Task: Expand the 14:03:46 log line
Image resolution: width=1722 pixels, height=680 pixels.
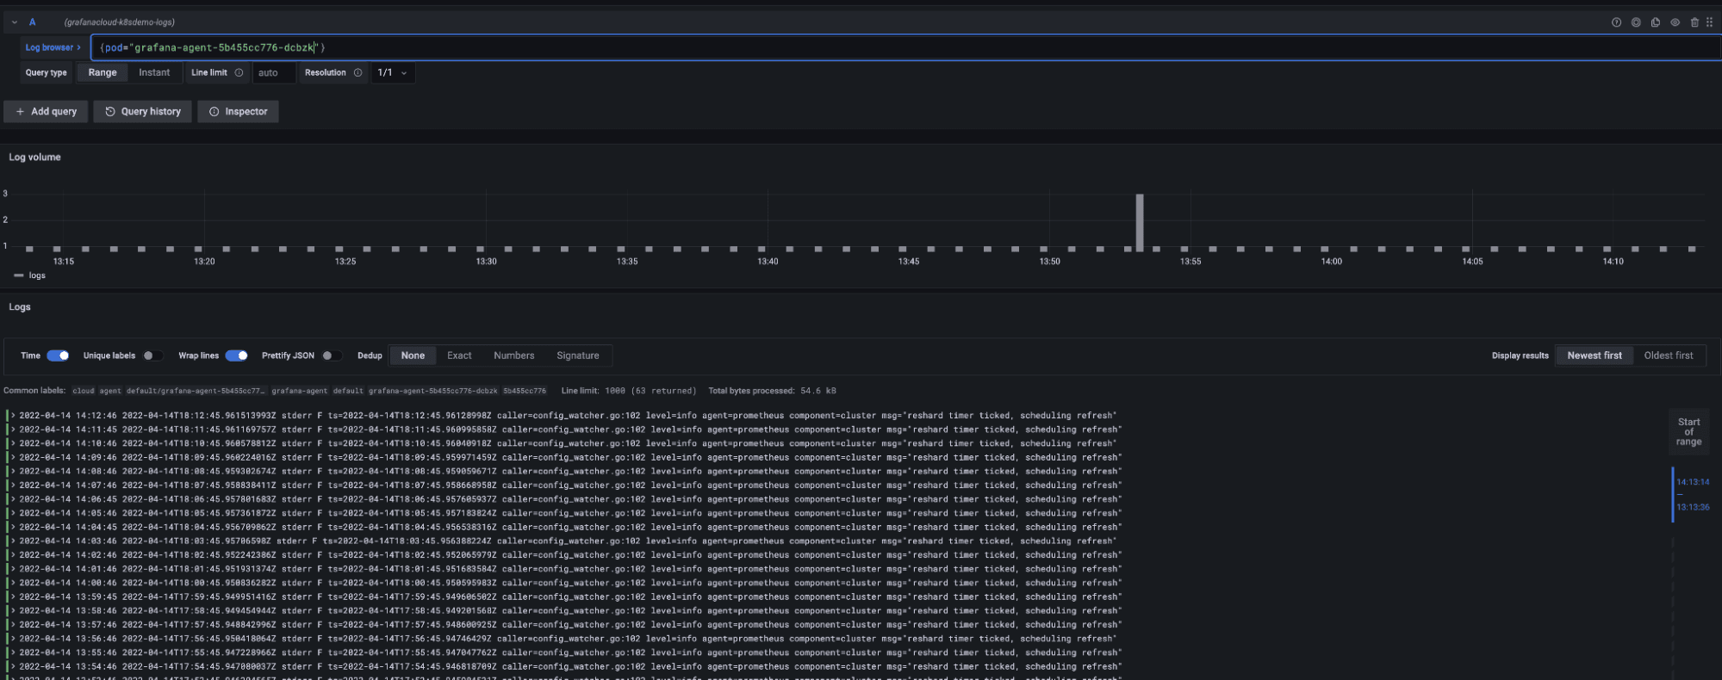Action: [x=13, y=541]
